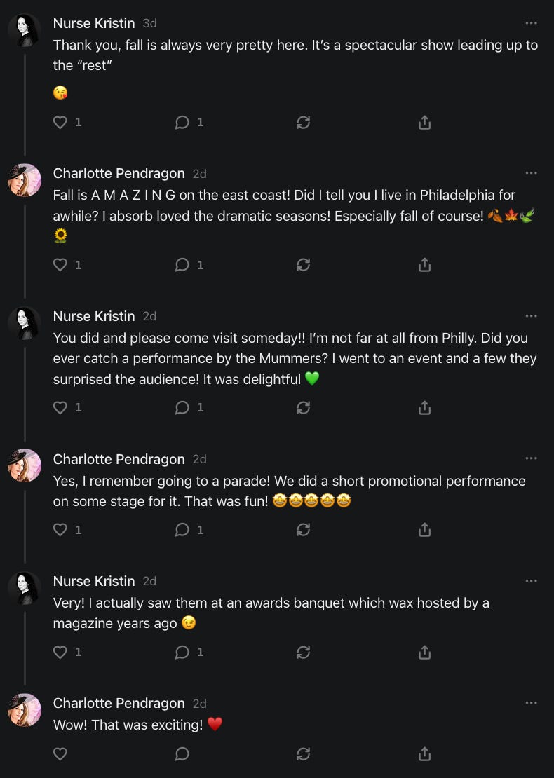Restack Nurse Kristin's awards banquet comment
The width and height of the screenshot is (554, 778).
coord(304,652)
